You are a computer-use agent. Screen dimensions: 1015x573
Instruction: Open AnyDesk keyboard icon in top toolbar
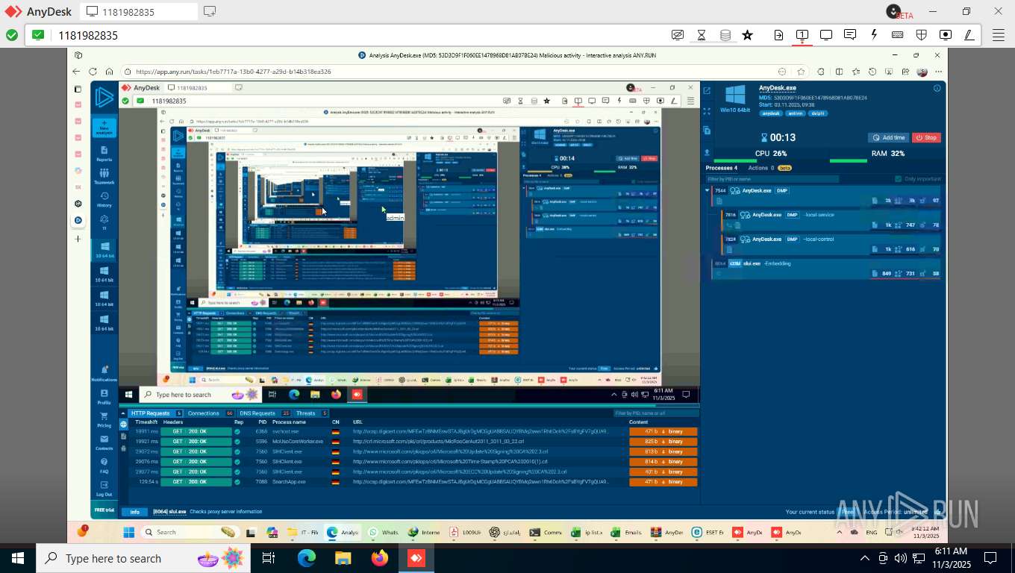898,35
